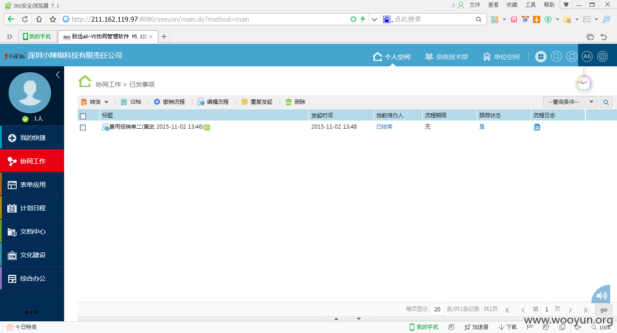This screenshot has width=617, height=333.
Task: Tick the select-all checkbox in table header
Action: click(83, 116)
